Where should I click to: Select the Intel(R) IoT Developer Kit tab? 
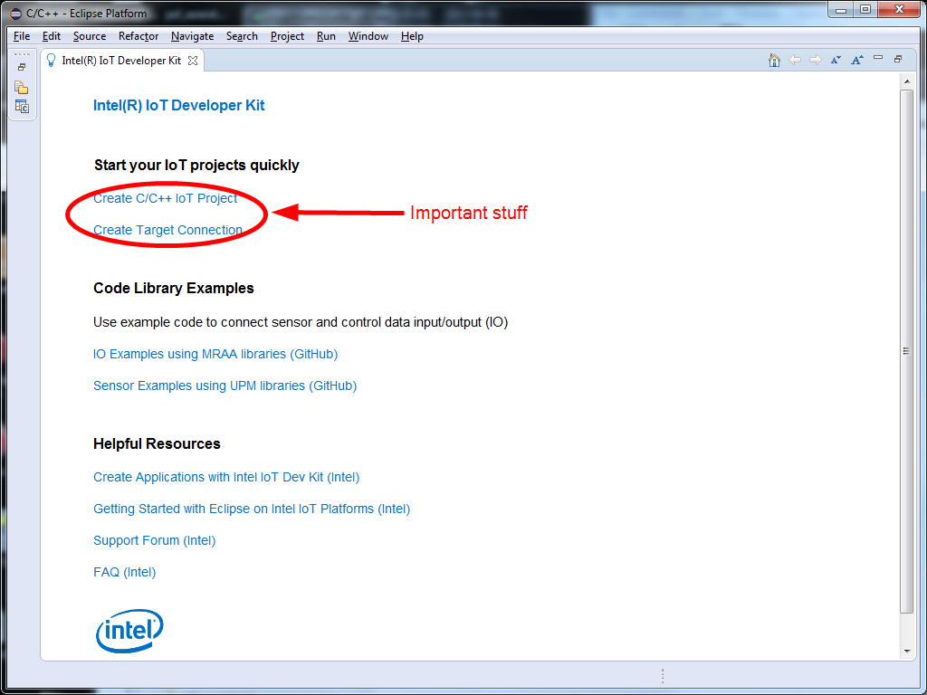122,61
